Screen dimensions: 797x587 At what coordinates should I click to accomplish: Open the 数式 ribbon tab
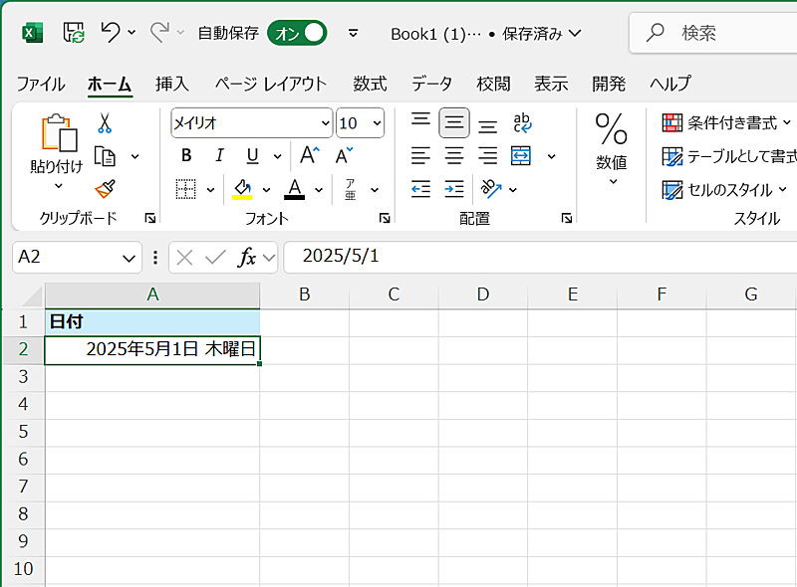click(370, 84)
